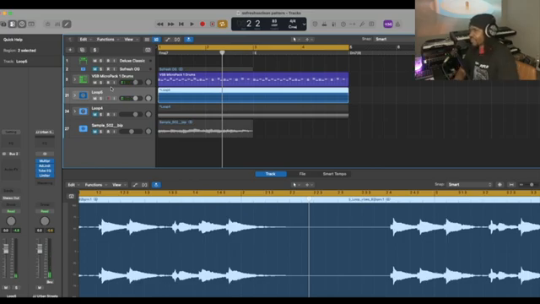Open the audio editor Snap dropdown
Screen dimensions: 540x304
click(x=470, y=185)
